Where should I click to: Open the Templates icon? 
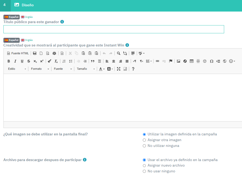point(62,54)
